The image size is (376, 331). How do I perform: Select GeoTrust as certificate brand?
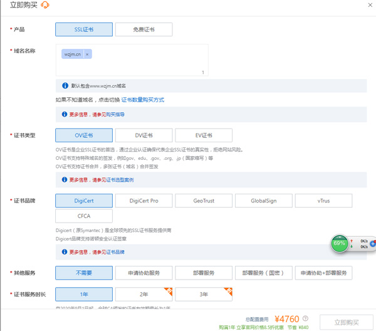(204, 201)
